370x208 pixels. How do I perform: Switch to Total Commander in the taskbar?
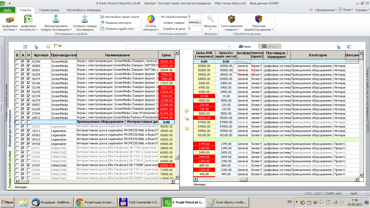[x=139, y=202]
